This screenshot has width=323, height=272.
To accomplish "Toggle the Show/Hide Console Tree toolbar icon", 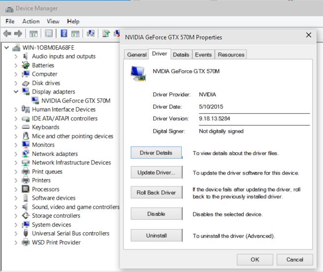I will 33,33.
